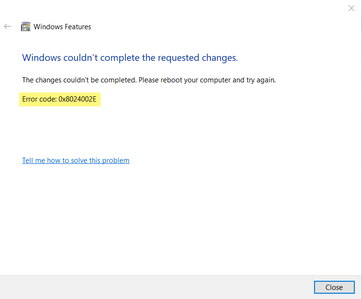
Task: Click the back arrow icon
Action: 7,27
